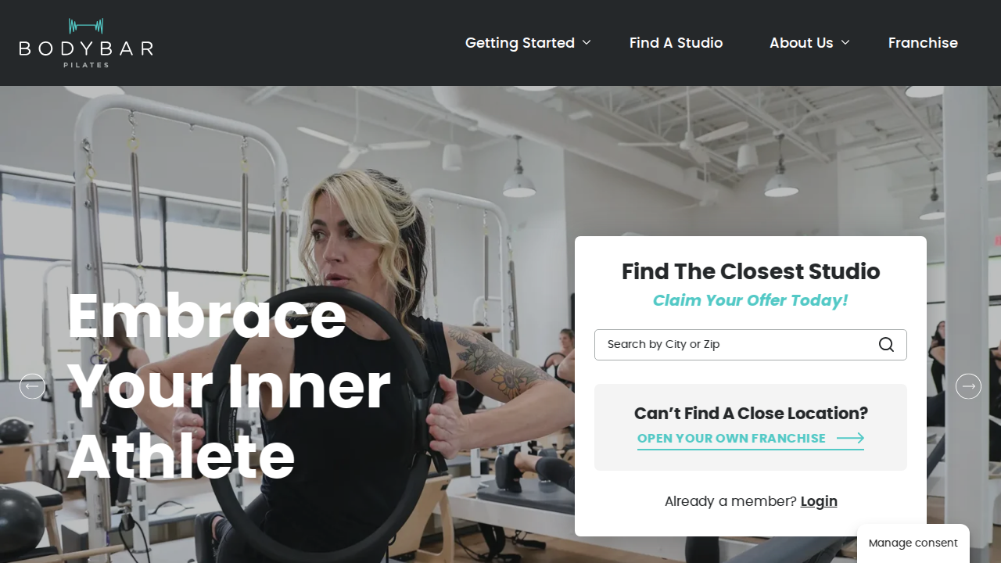
Task: Open the Getting Started menu
Action: tap(520, 43)
